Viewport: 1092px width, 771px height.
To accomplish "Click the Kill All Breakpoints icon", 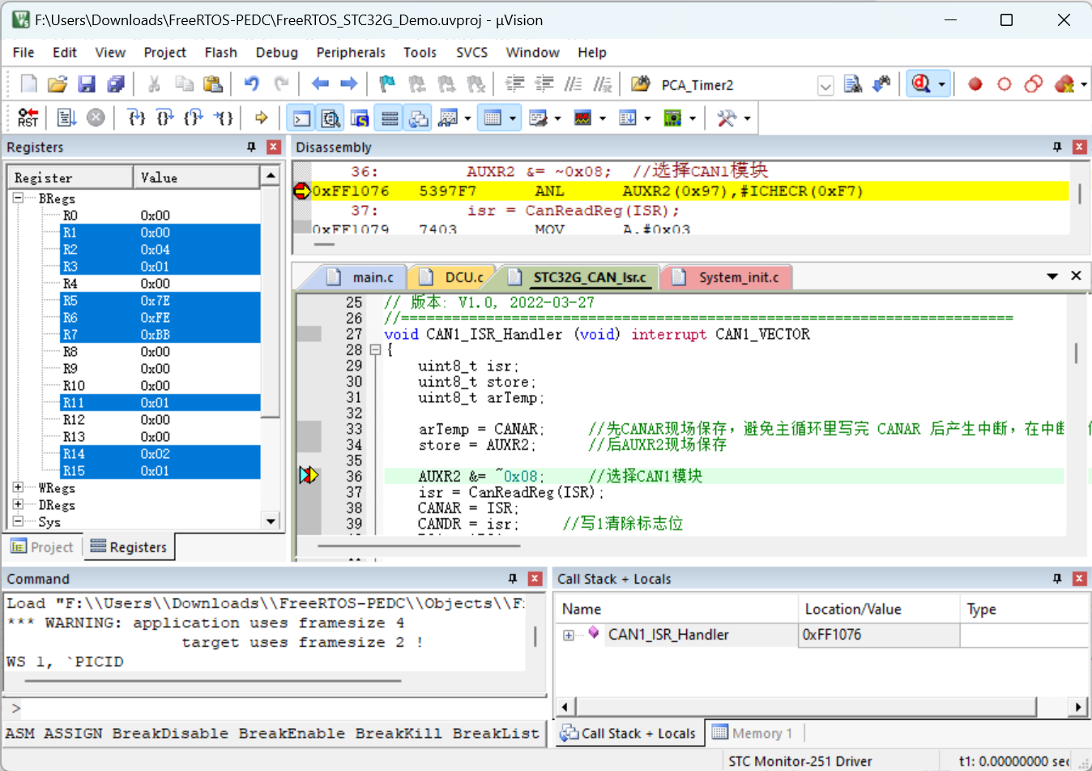I will point(1064,84).
